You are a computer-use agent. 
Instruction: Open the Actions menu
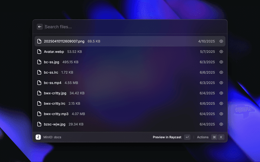pyautogui.click(x=203, y=137)
